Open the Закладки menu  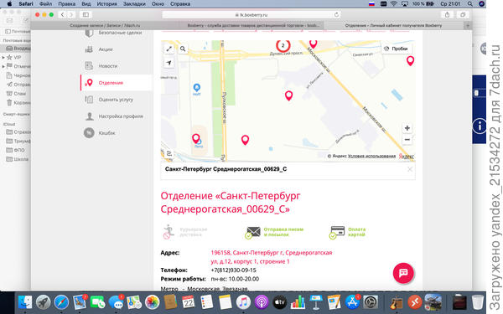pos(133,4)
